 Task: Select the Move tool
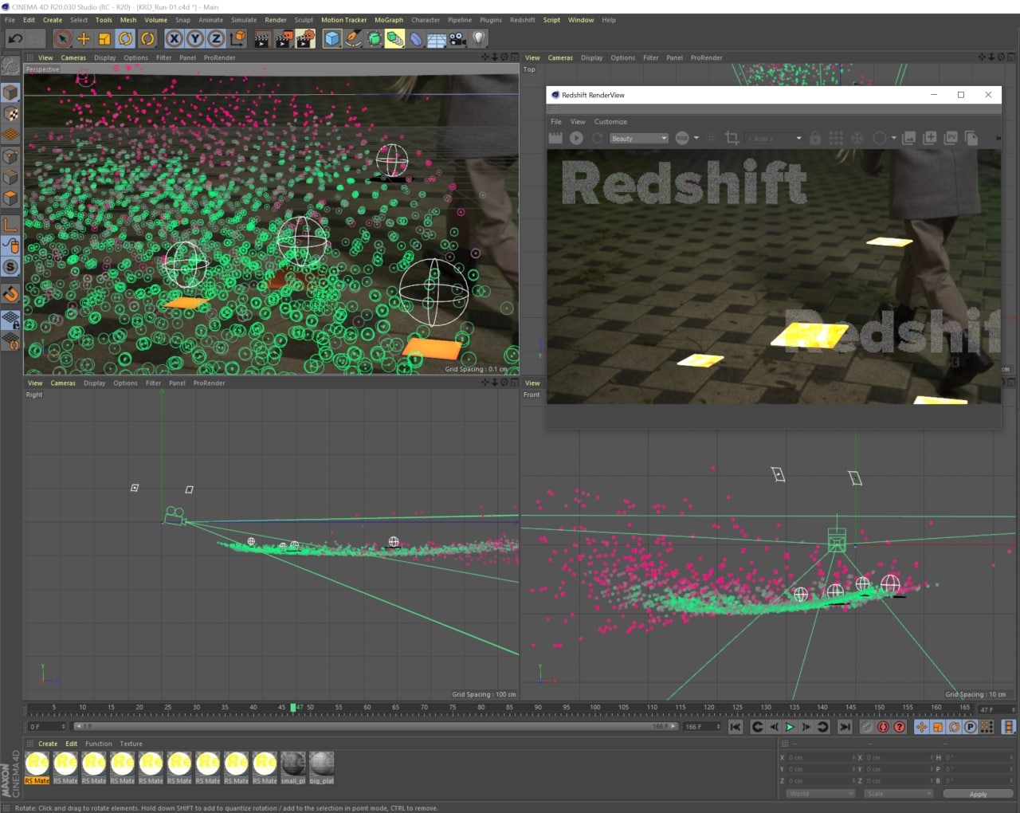pyautogui.click(x=84, y=38)
